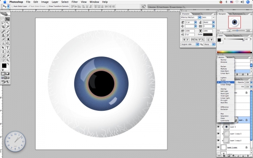Select the Eraser tool
Screen dimensions: 253x158
click(3, 39)
